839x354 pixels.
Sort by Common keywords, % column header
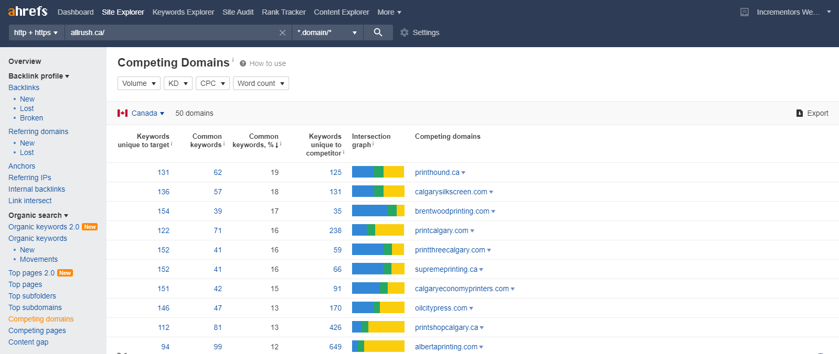coord(257,140)
